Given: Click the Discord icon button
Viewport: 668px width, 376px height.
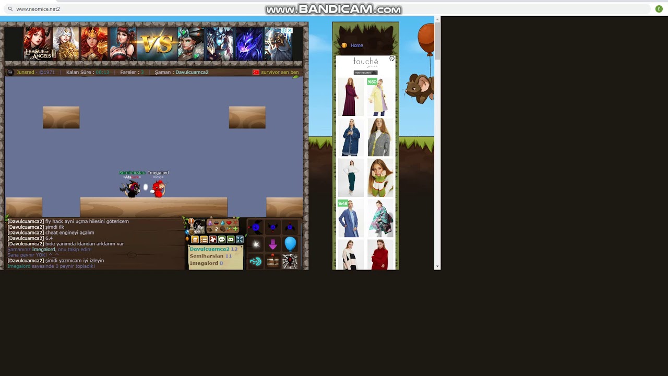Looking at the screenshot, I should pos(231,240).
